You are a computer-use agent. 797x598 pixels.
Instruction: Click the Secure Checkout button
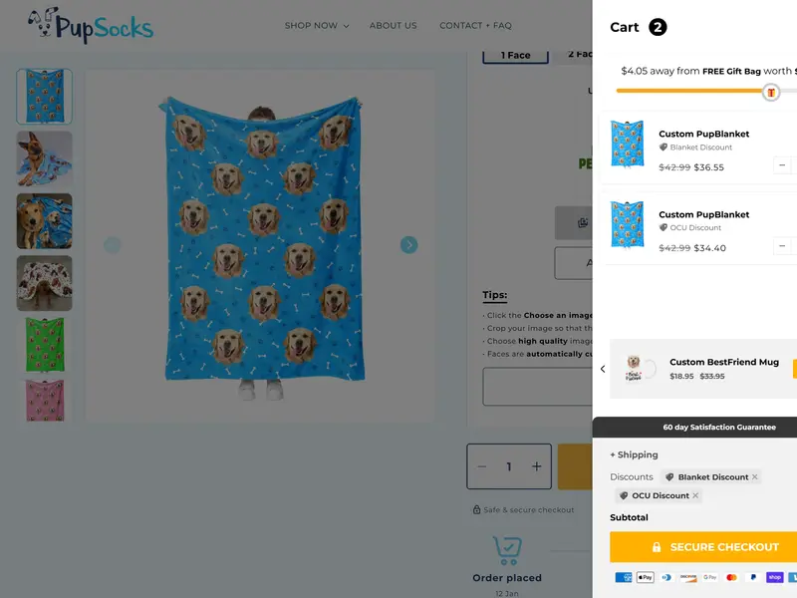click(x=713, y=547)
